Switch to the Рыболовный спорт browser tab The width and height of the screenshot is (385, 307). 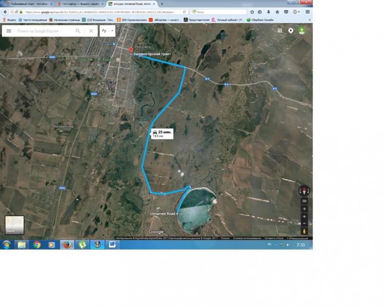29,4
